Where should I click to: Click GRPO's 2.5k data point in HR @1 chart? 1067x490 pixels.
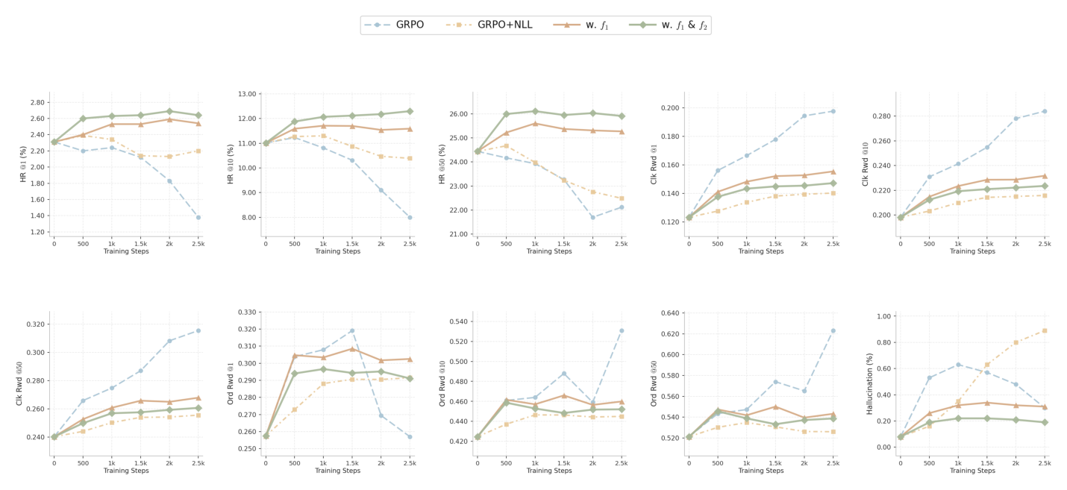[198, 217]
